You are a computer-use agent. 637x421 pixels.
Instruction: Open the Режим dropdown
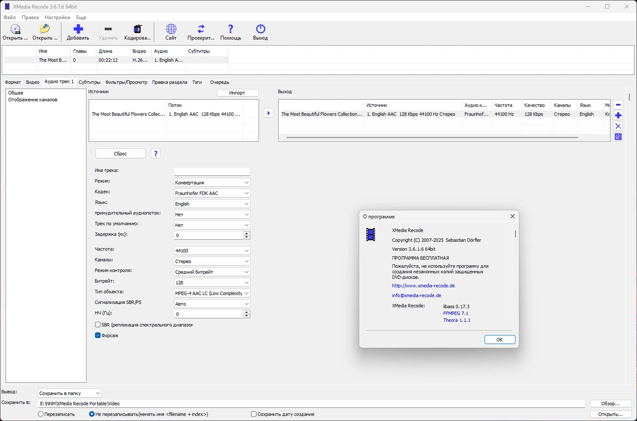click(x=212, y=182)
